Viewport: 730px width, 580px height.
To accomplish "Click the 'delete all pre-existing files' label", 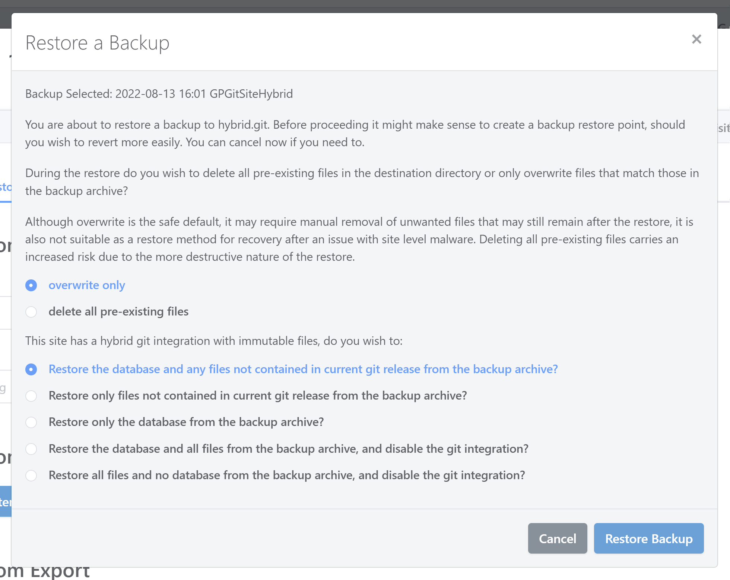I will 118,312.
